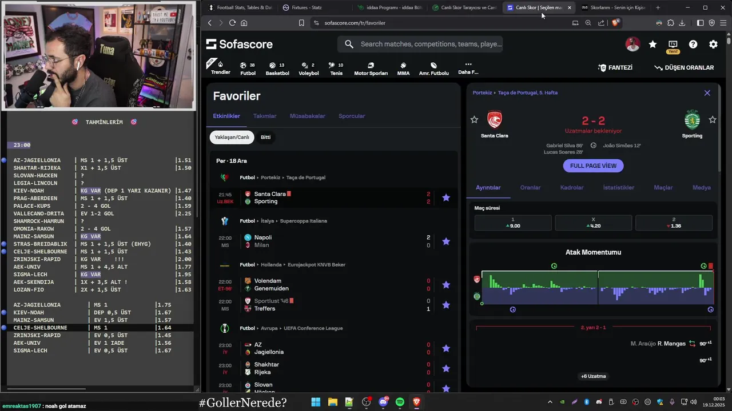The width and height of the screenshot is (732, 411).
Task: Open the user profile avatar
Action: tap(632, 45)
